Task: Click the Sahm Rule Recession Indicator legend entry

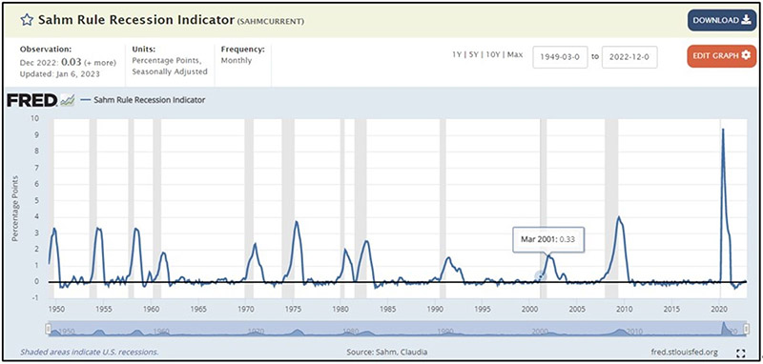Action: 143,100
